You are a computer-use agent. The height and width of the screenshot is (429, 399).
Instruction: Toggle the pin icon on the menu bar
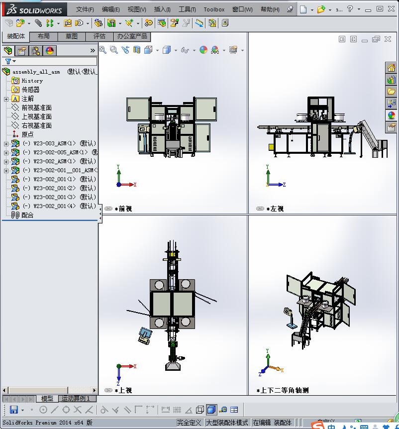(290, 9)
